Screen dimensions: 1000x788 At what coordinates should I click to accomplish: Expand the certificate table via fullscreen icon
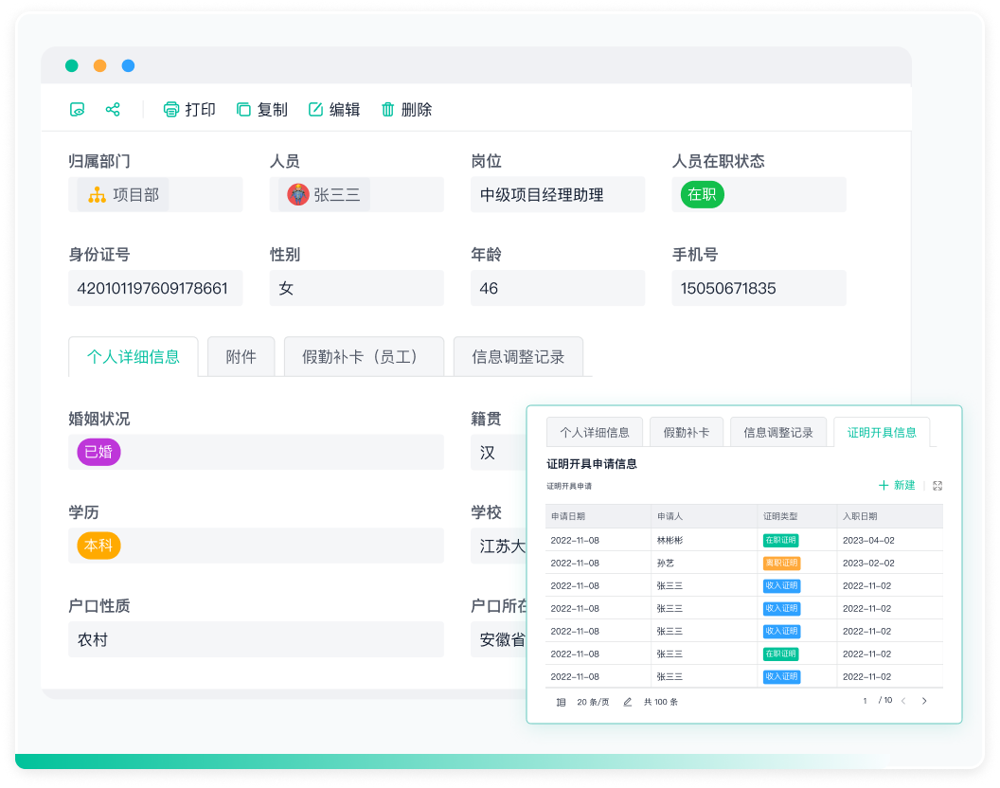tap(937, 485)
